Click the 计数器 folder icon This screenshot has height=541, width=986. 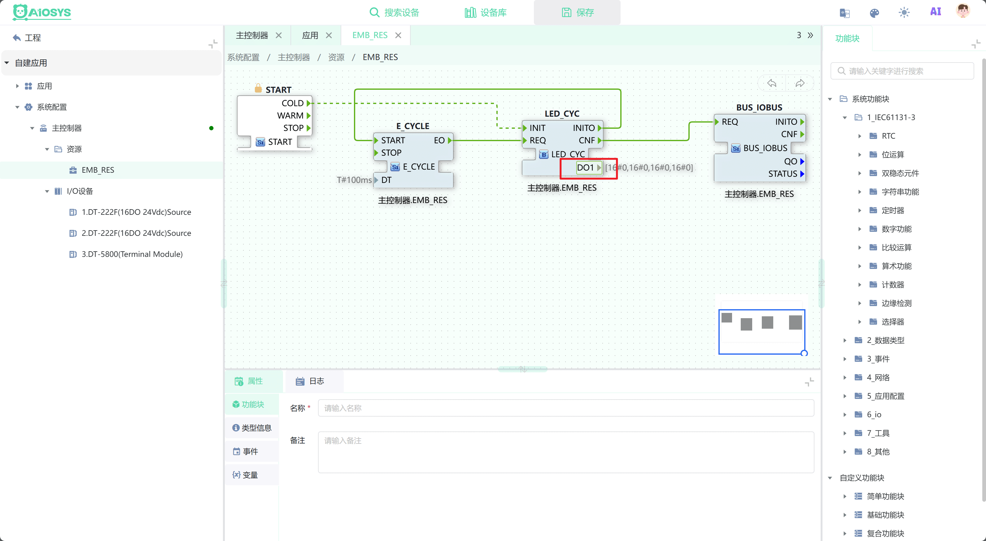[x=874, y=285]
